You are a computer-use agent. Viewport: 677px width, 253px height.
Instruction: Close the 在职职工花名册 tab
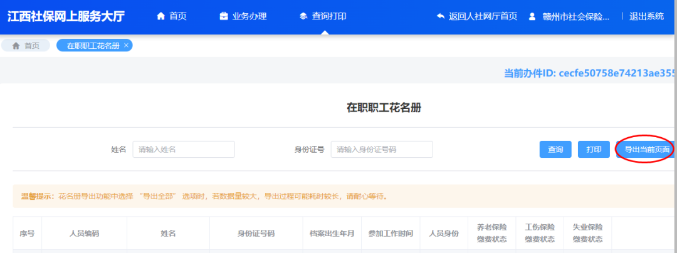pyautogui.click(x=125, y=45)
